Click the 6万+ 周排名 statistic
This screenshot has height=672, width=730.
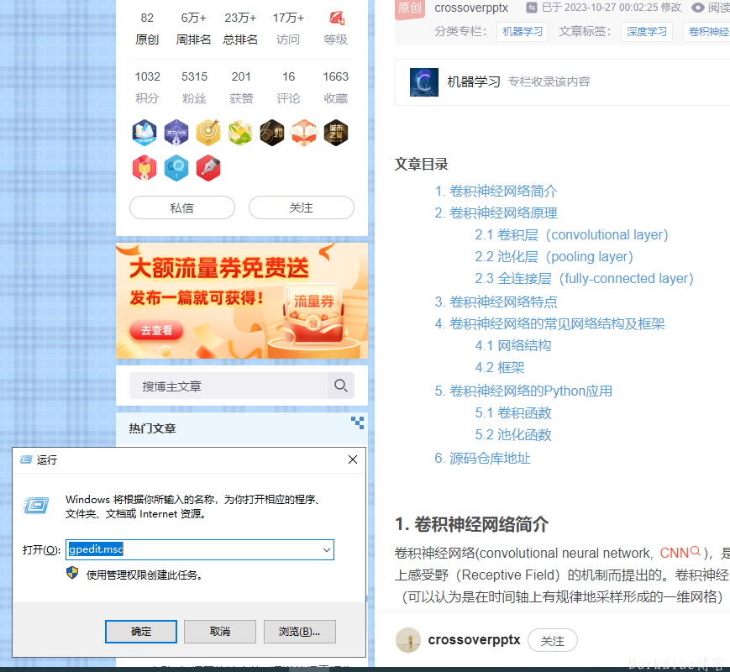193,29
